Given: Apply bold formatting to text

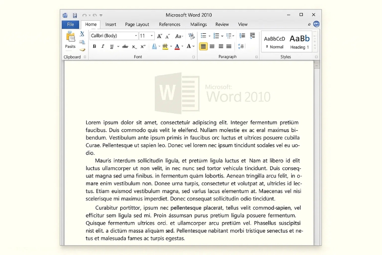Looking at the screenshot, I should pos(94,46).
